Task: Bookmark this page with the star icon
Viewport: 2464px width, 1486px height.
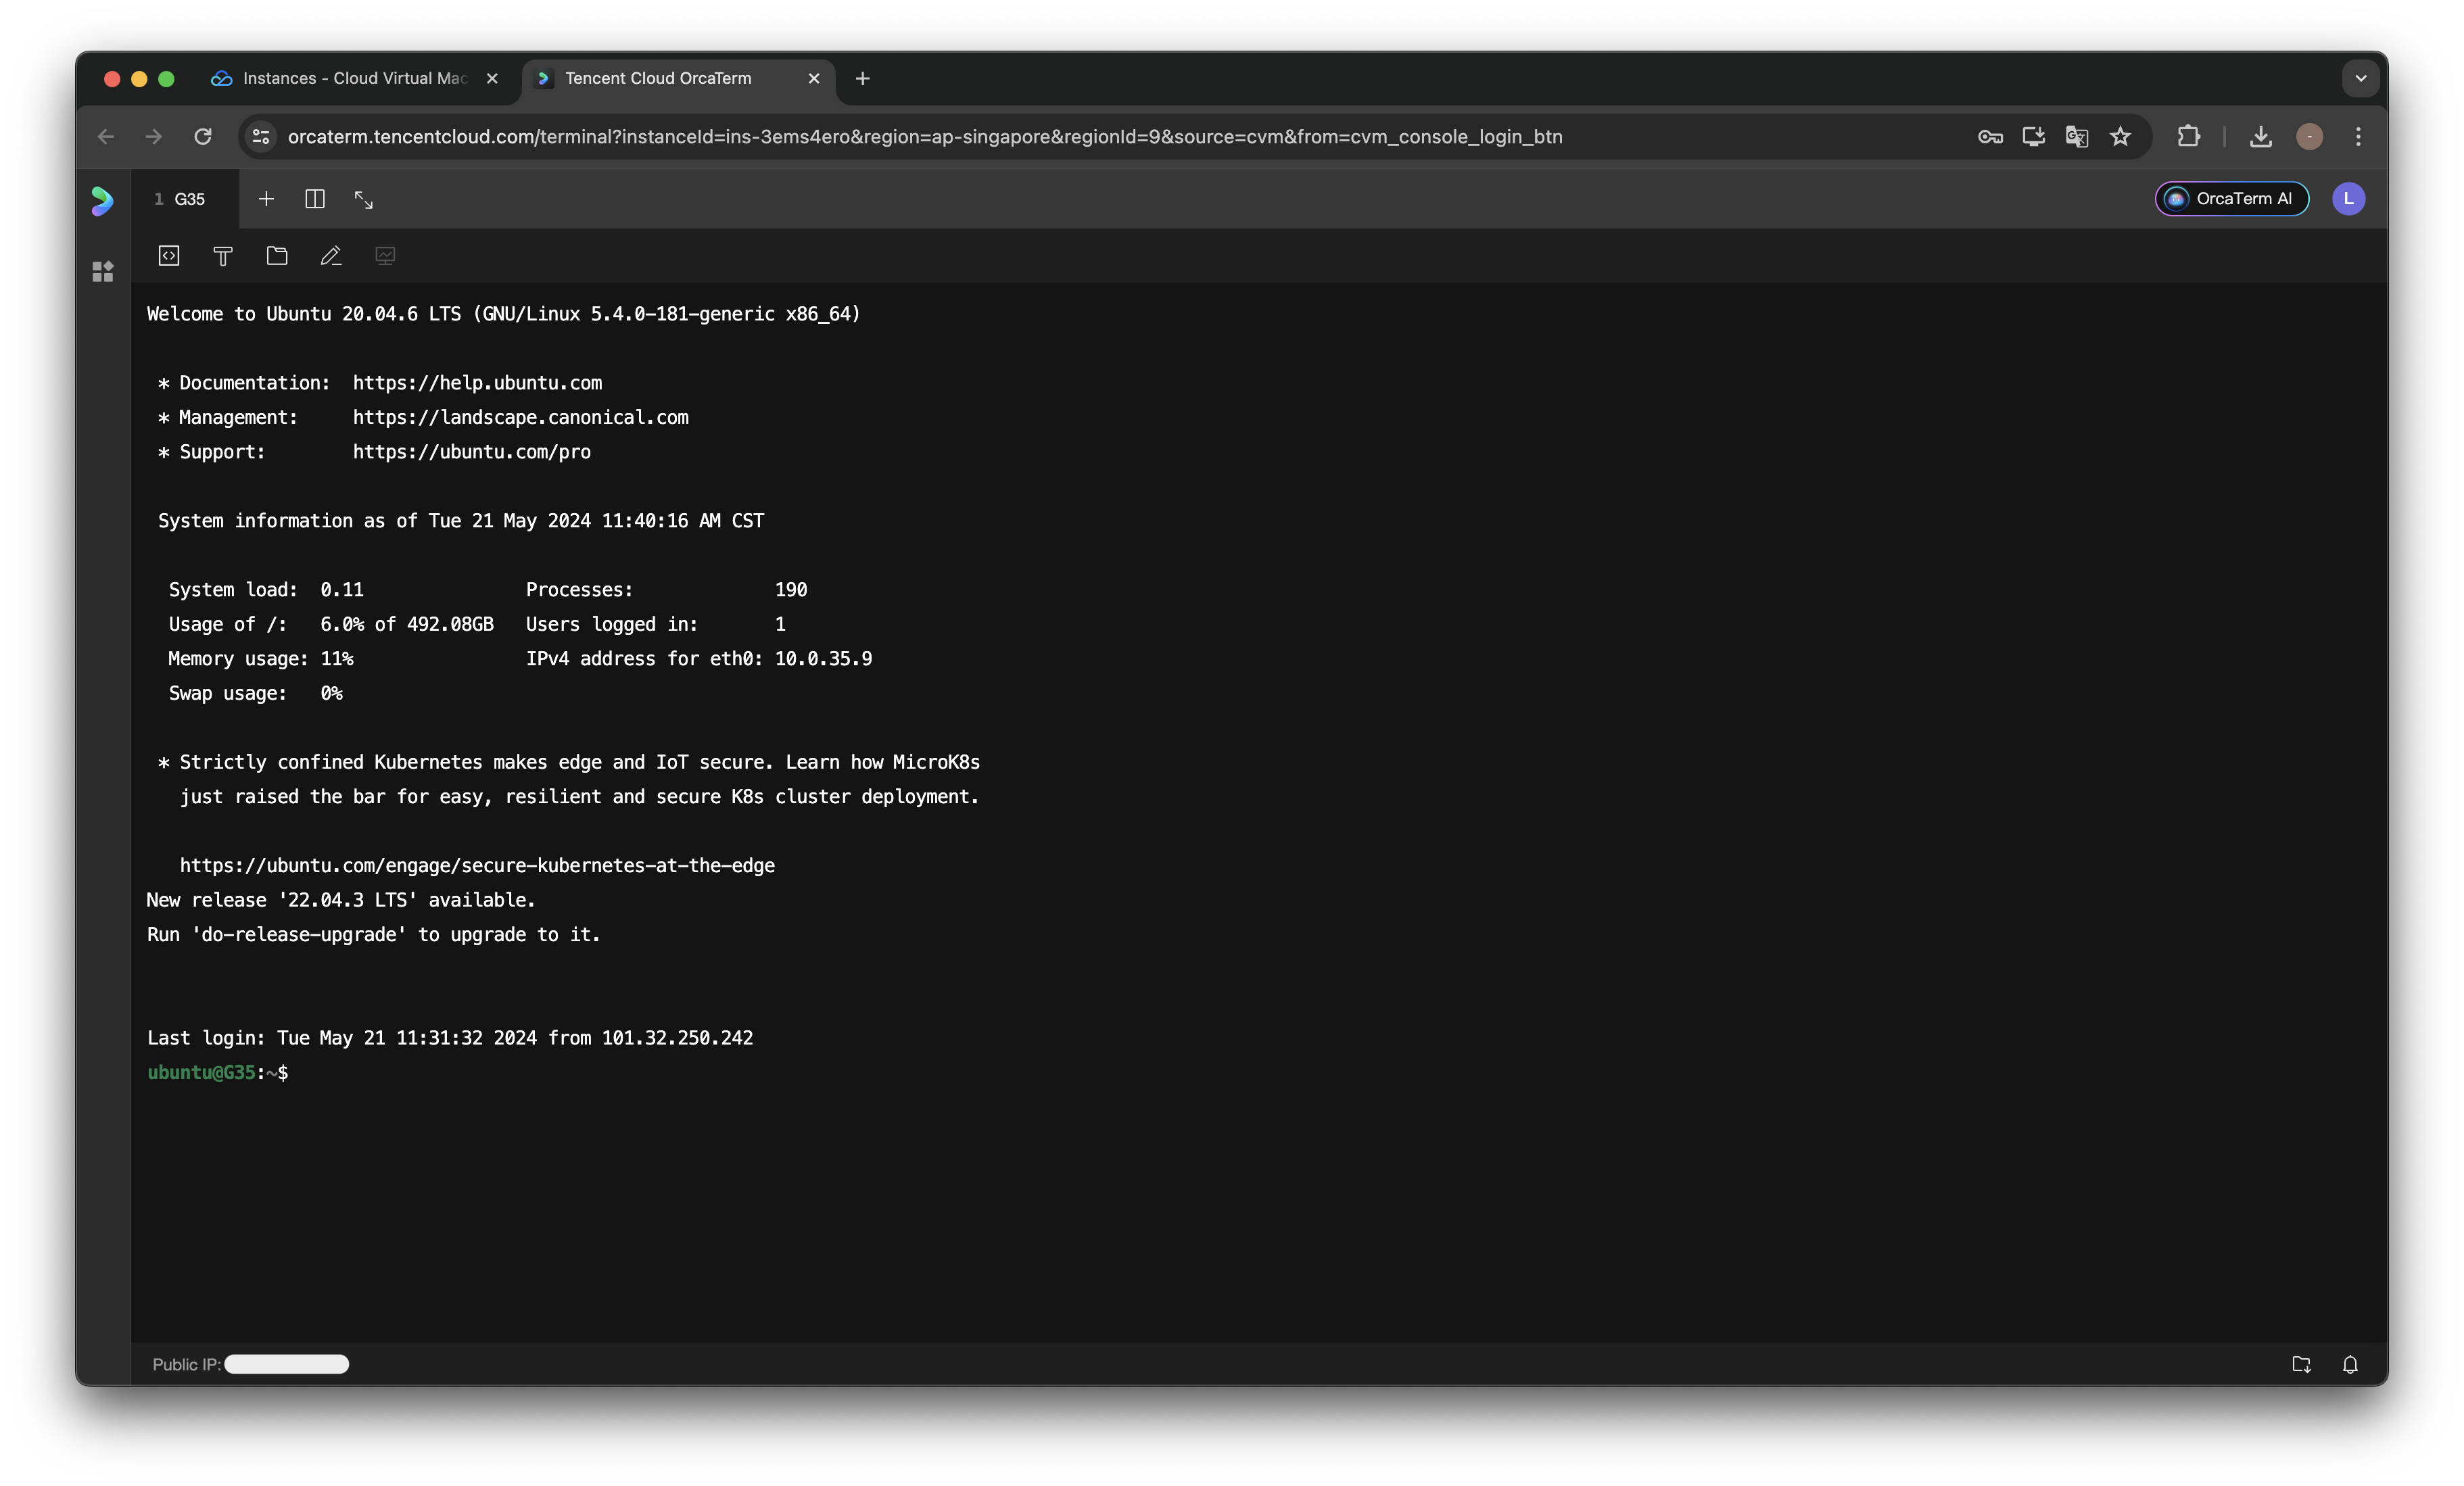Action: click(2120, 137)
